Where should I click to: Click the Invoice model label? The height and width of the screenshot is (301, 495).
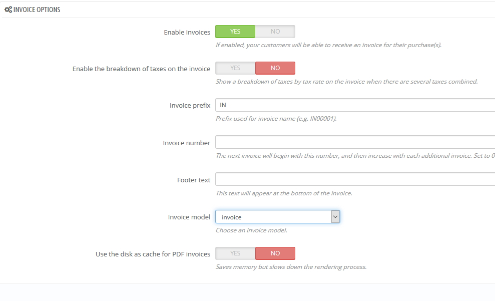pyautogui.click(x=189, y=217)
